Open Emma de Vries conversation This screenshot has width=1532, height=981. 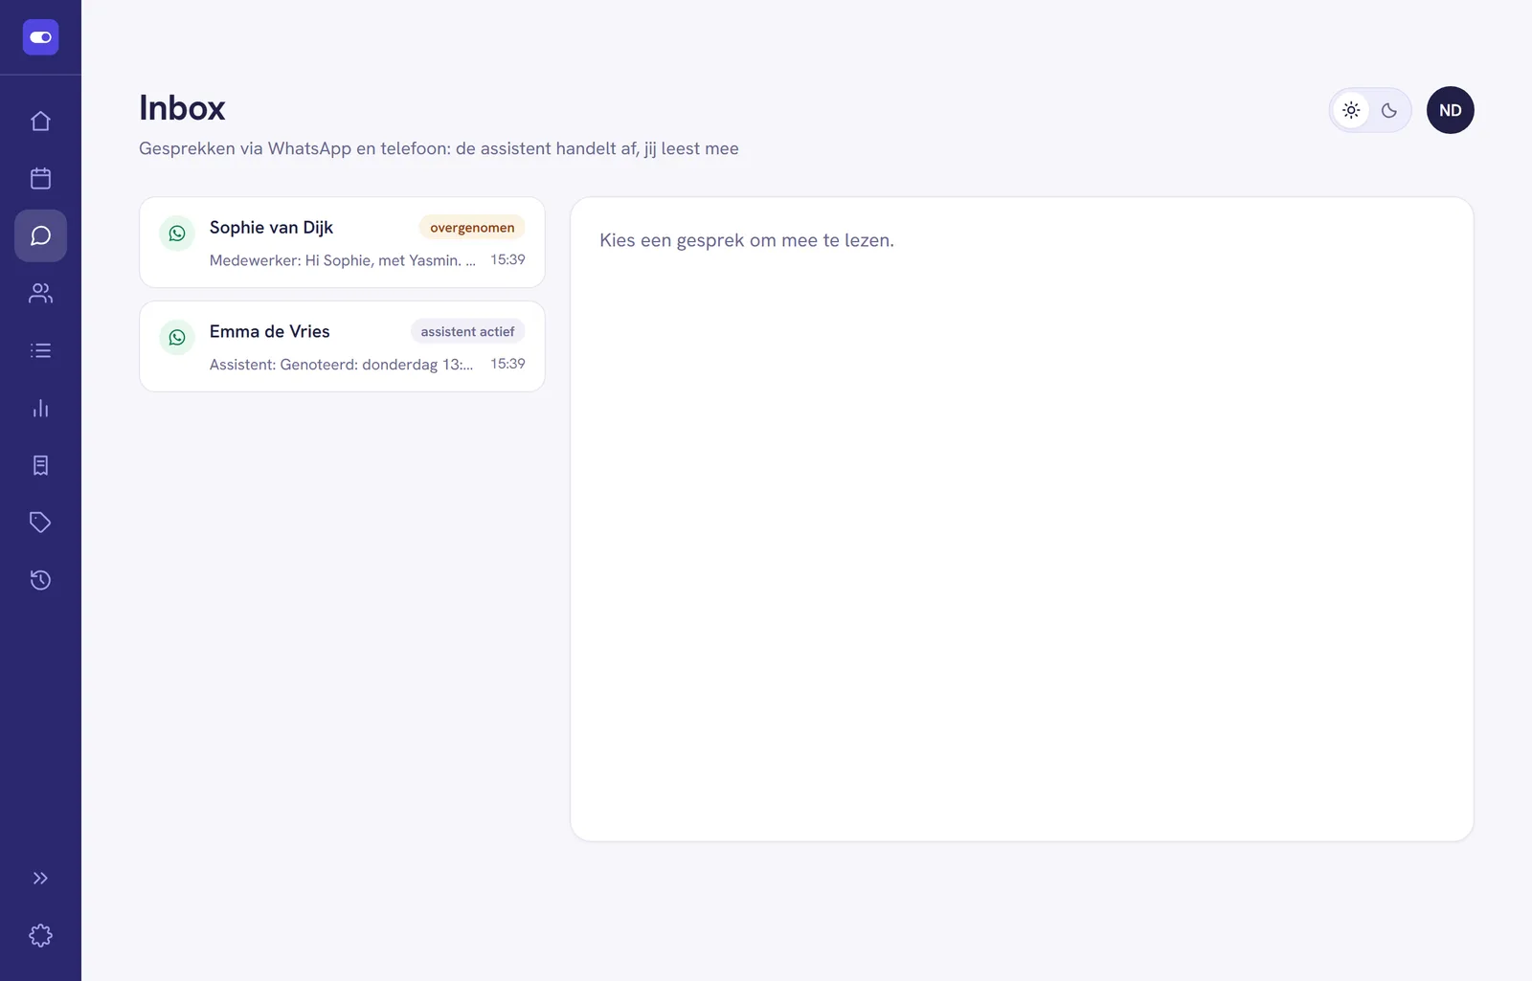click(x=342, y=346)
